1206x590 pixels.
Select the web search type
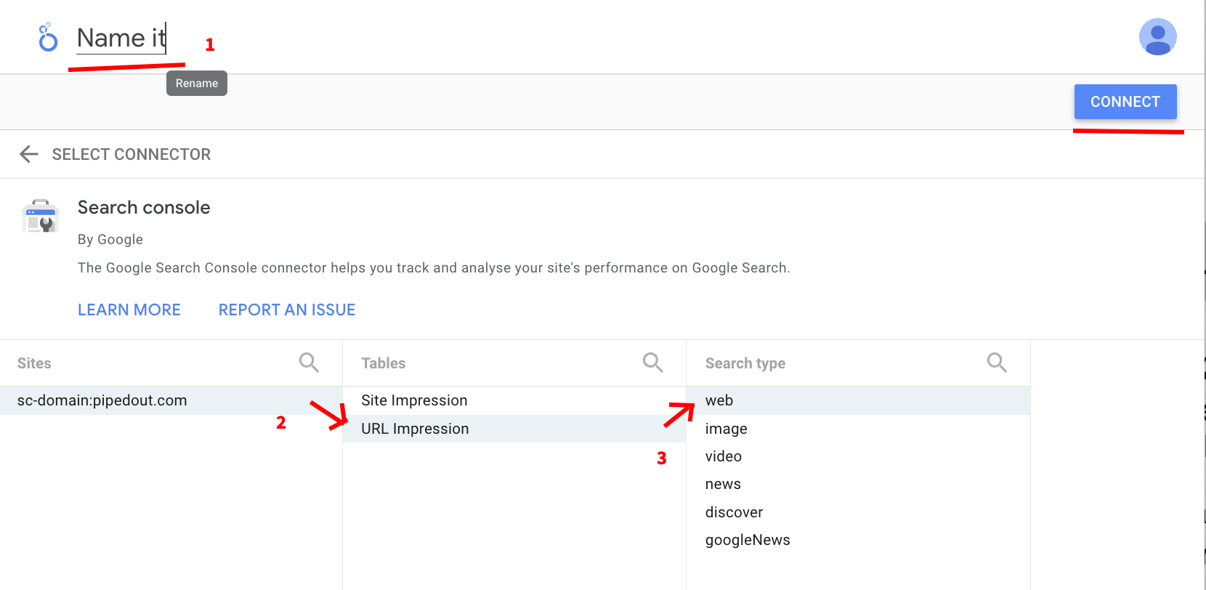(858, 400)
